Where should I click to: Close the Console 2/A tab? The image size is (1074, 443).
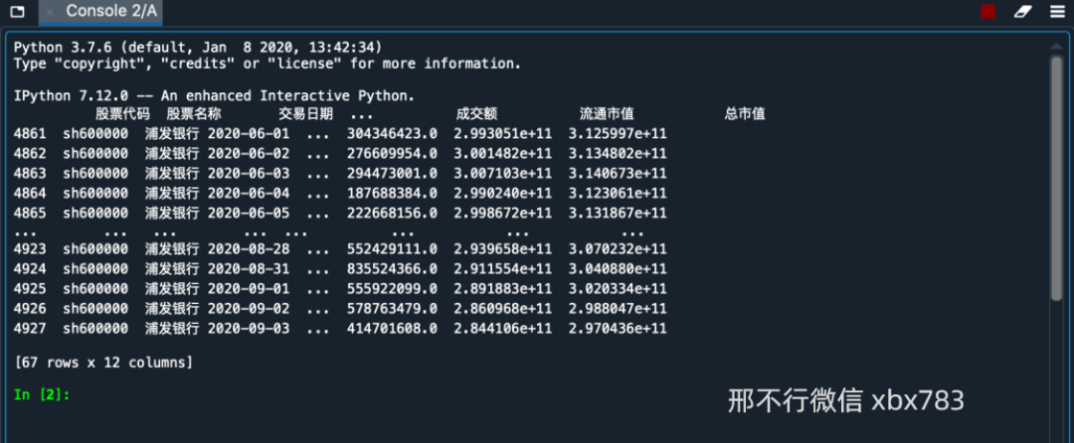pos(50,12)
